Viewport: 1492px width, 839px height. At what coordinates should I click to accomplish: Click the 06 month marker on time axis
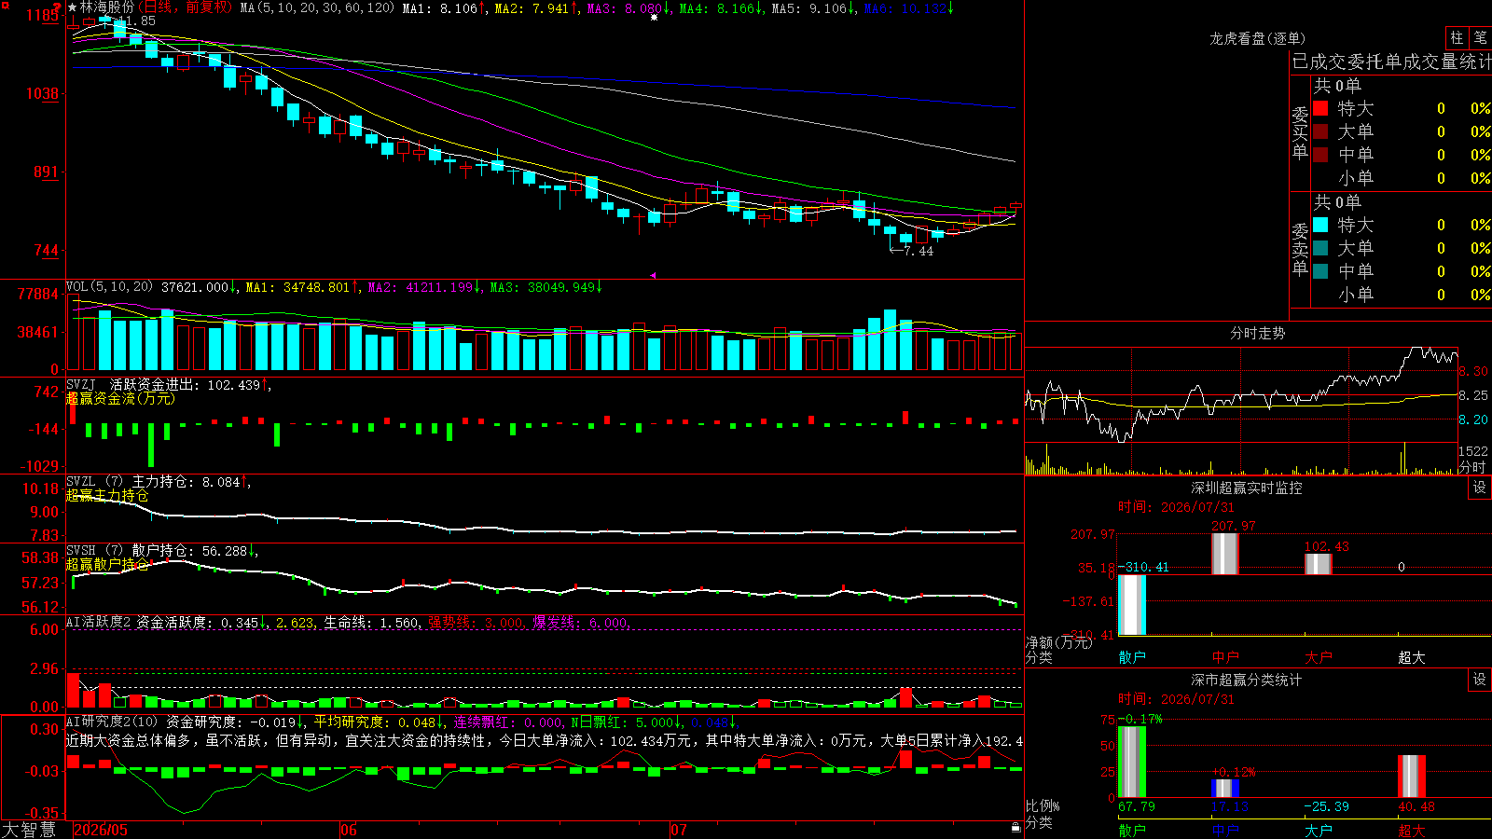coord(349,830)
